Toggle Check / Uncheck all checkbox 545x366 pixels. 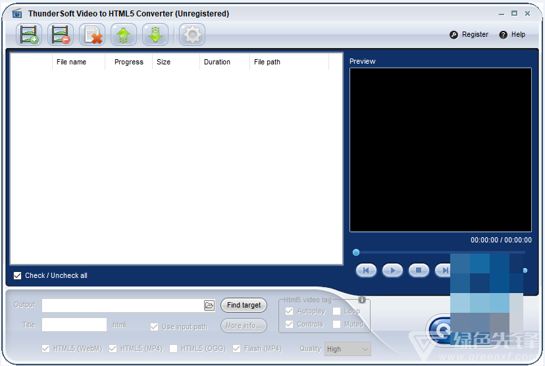click(17, 275)
